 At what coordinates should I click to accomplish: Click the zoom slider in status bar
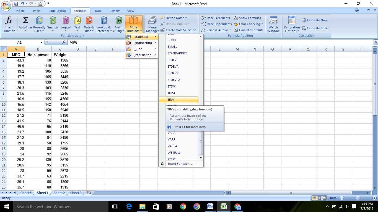click(x=358, y=198)
